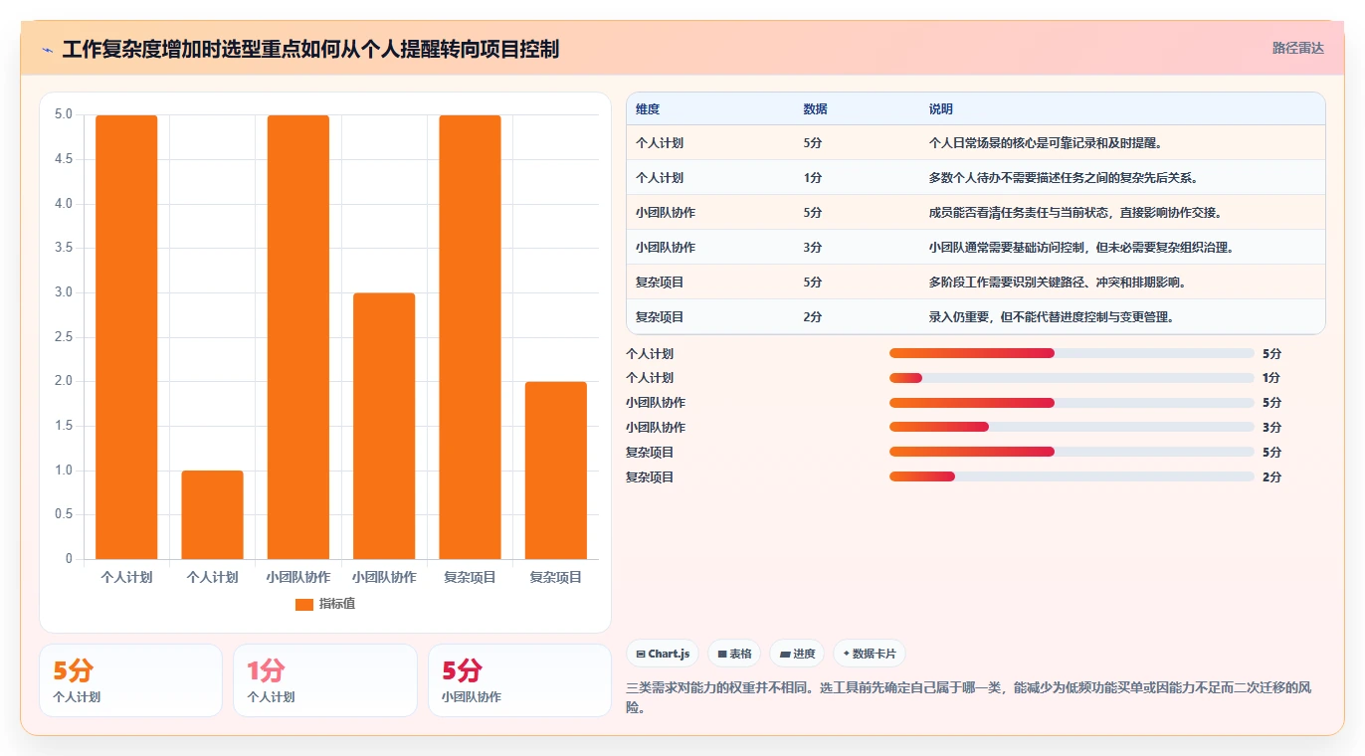
Task: Click the description 多数个人待办不需要描述任务之间的复杂先后关系
Action: click(1063, 178)
